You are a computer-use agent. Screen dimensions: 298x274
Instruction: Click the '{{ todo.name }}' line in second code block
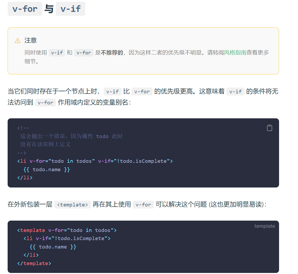coord(53,247)
